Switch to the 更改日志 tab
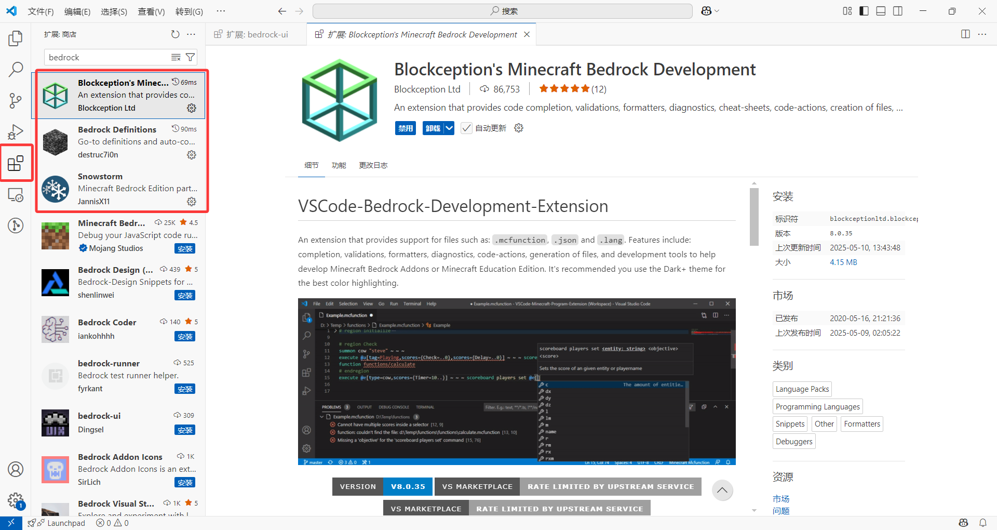Image resolution: width=997 pixels, height=530 pixels. coord(373,165)
